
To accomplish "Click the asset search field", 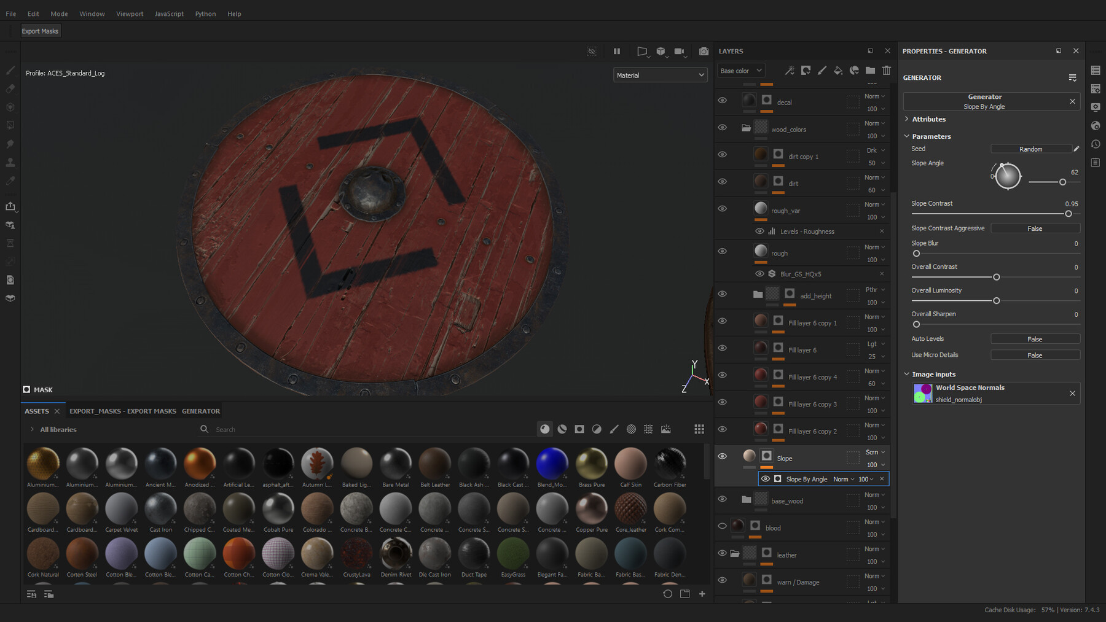I will click(307, 429).
